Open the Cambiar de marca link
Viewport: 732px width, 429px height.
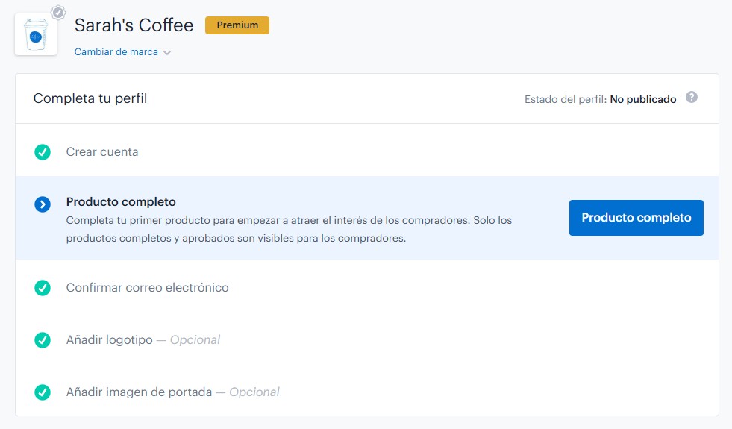click(x=116, y=52)
